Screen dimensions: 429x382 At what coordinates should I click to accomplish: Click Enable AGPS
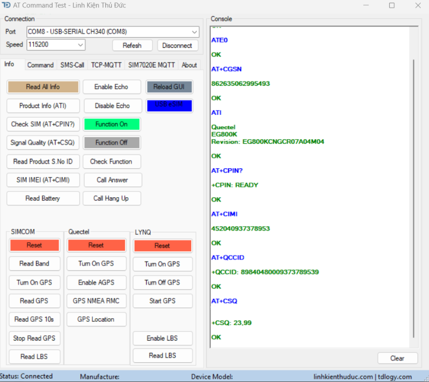click(96, 282)
